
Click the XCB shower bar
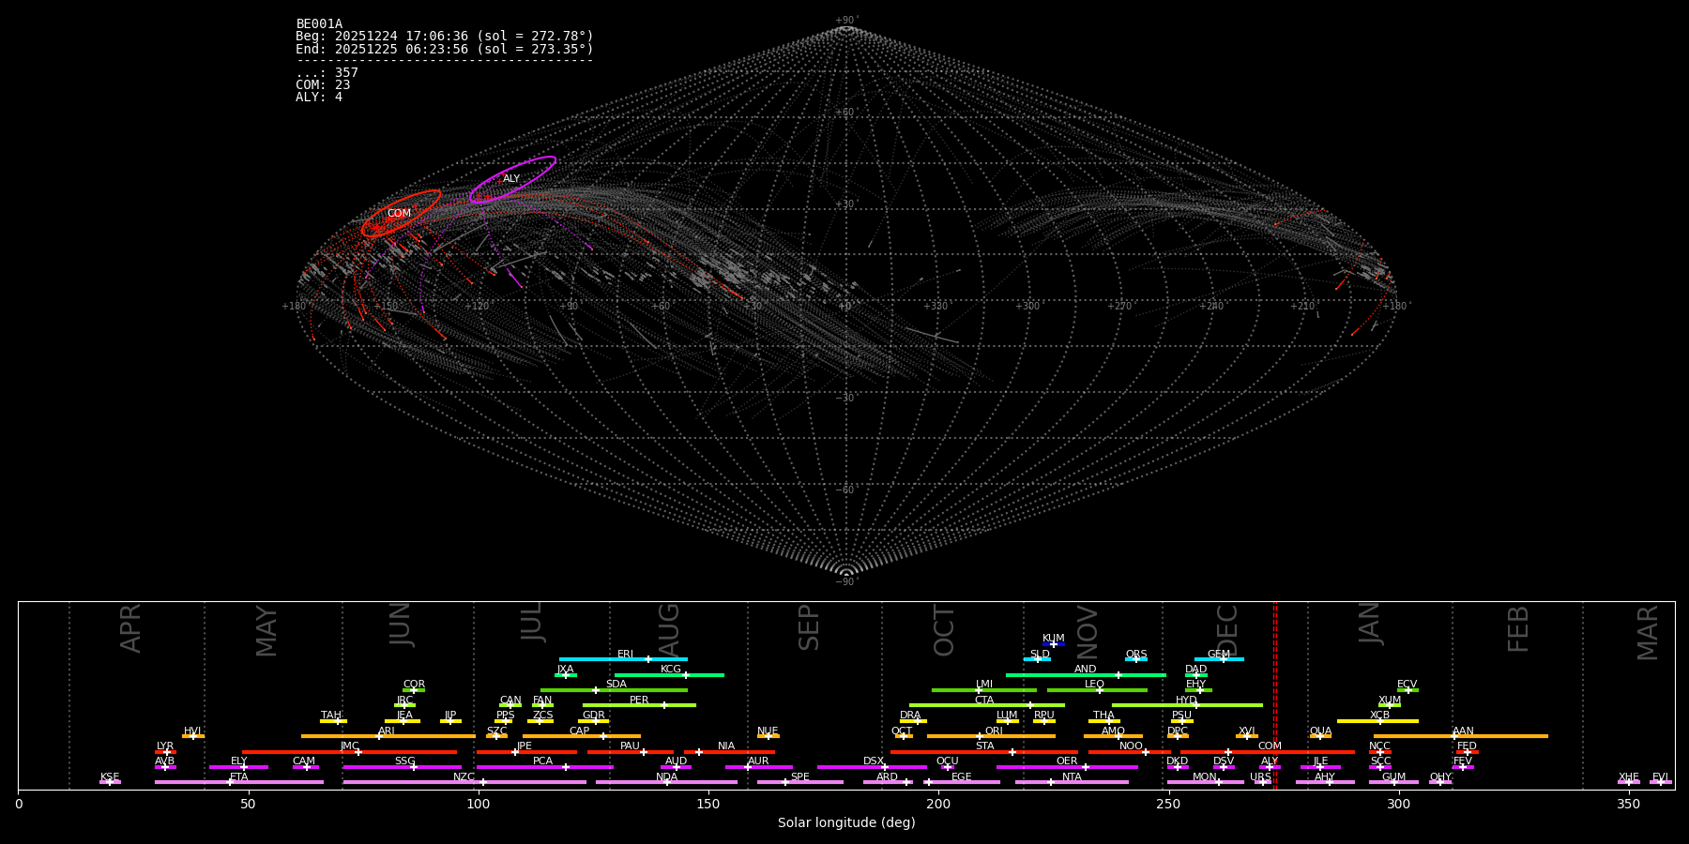tap(1377, 721)
